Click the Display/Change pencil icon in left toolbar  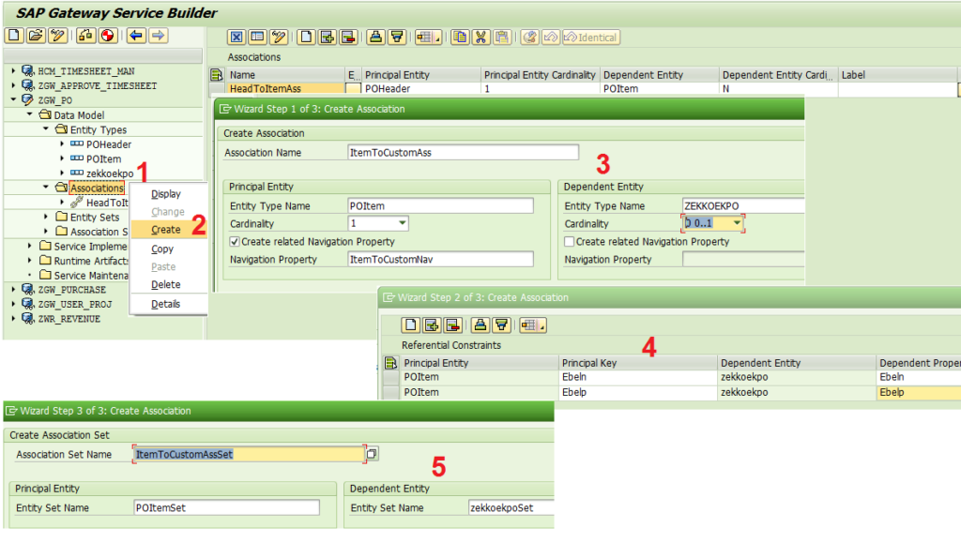(58, 36)
